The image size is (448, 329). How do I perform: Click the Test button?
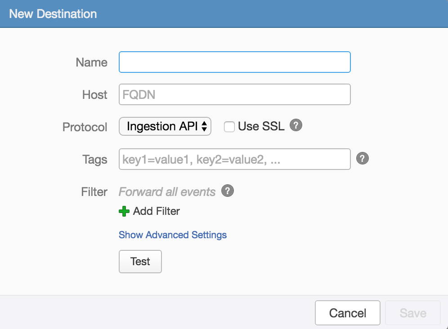tap(140, 262)
